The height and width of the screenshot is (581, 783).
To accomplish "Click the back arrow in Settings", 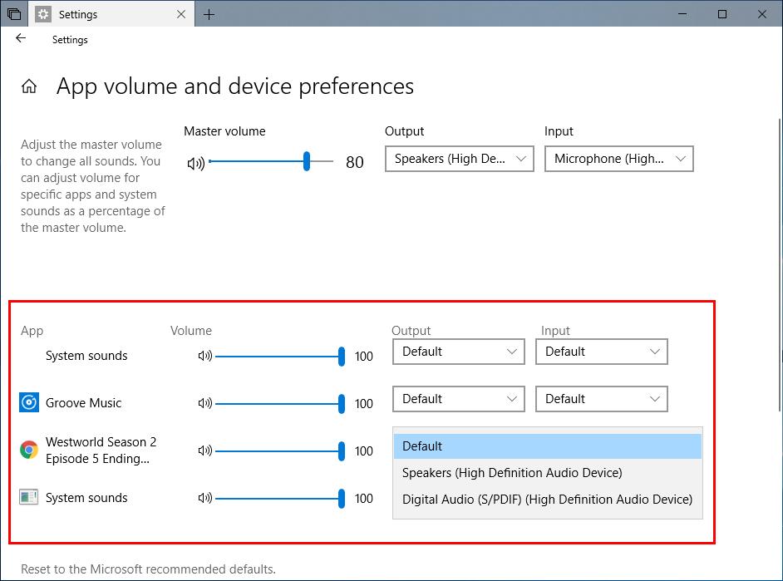I will coord(21,39).
